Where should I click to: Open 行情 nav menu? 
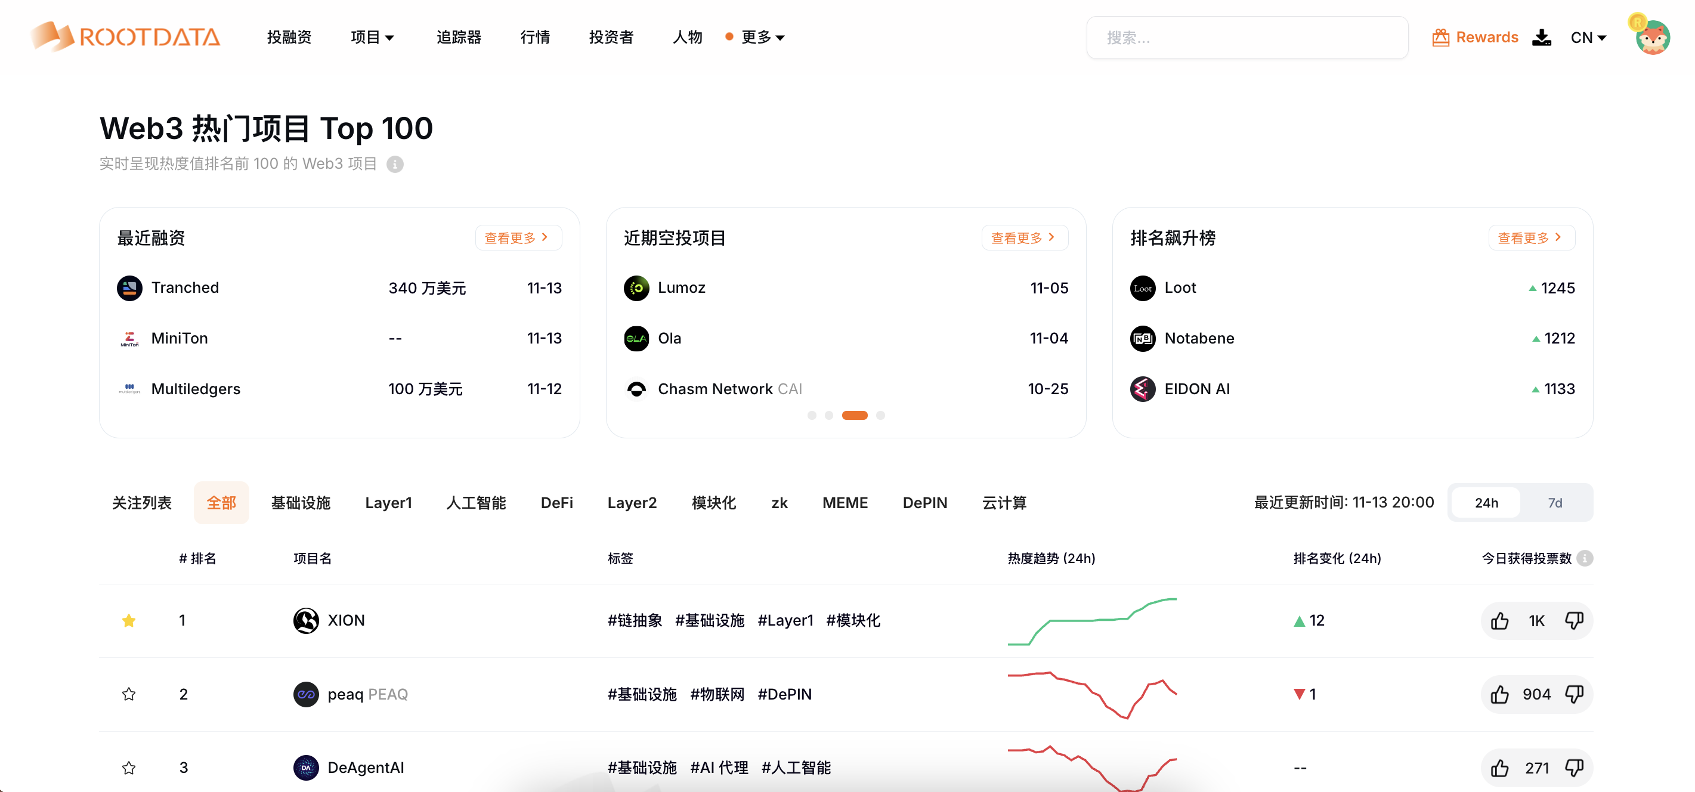click(x=535, y=38)
